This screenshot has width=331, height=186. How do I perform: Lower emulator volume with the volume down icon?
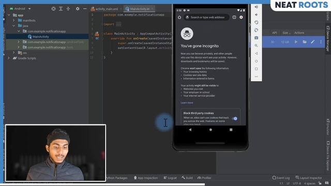pyautogui.click(x=257, y=15)
